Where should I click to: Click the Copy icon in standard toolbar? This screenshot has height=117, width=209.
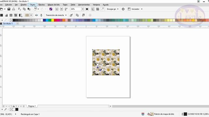point(24,9)
